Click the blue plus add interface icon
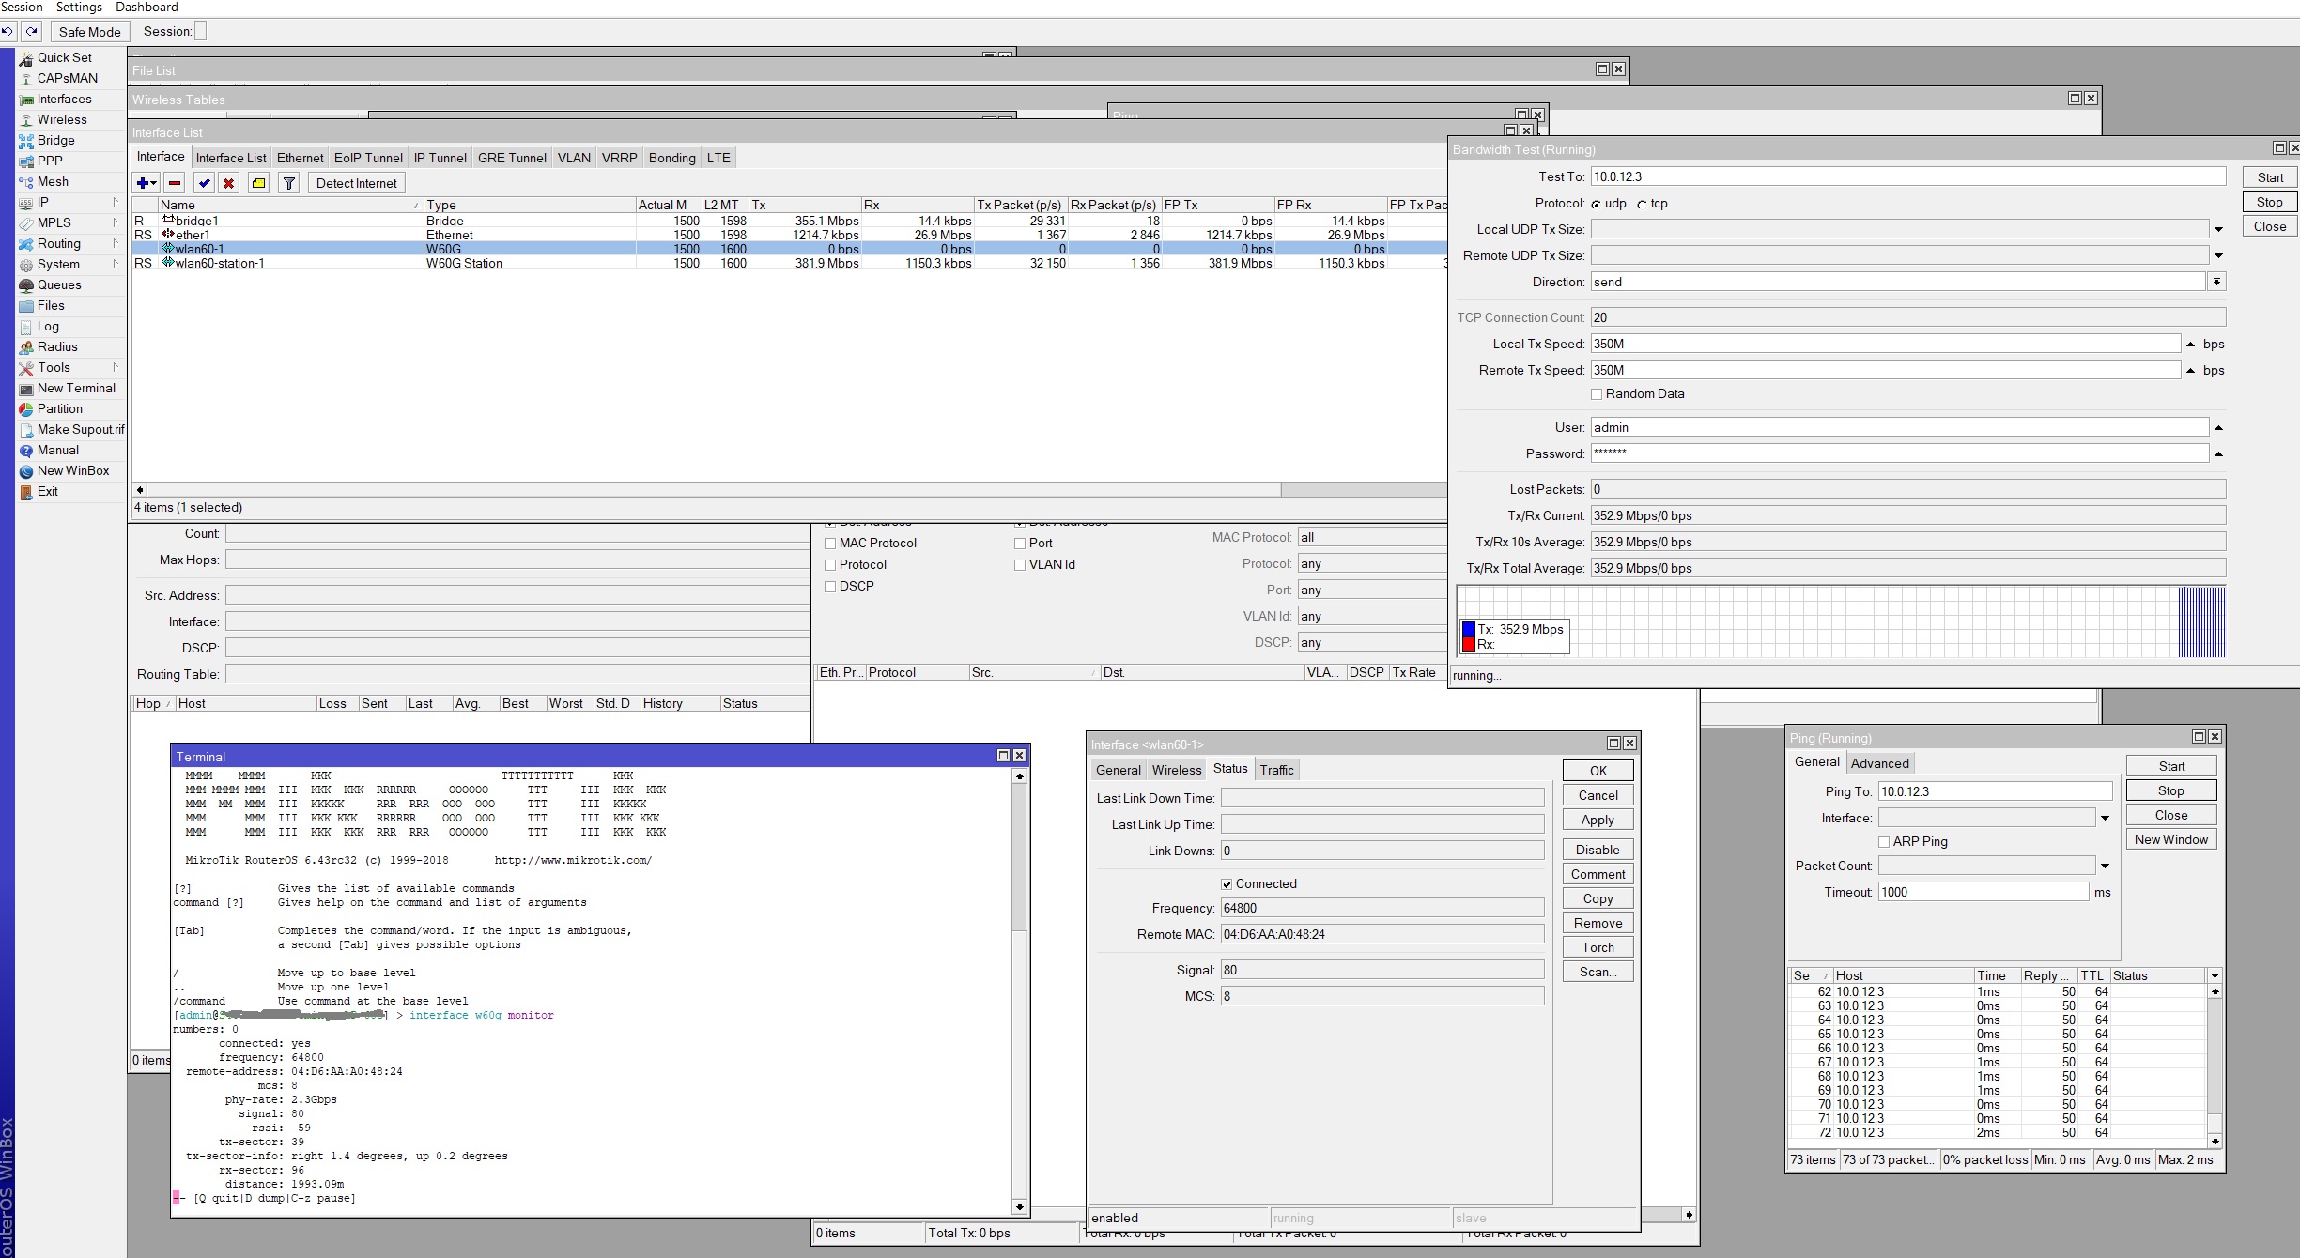2300x1258 pixels. (147, 183)
